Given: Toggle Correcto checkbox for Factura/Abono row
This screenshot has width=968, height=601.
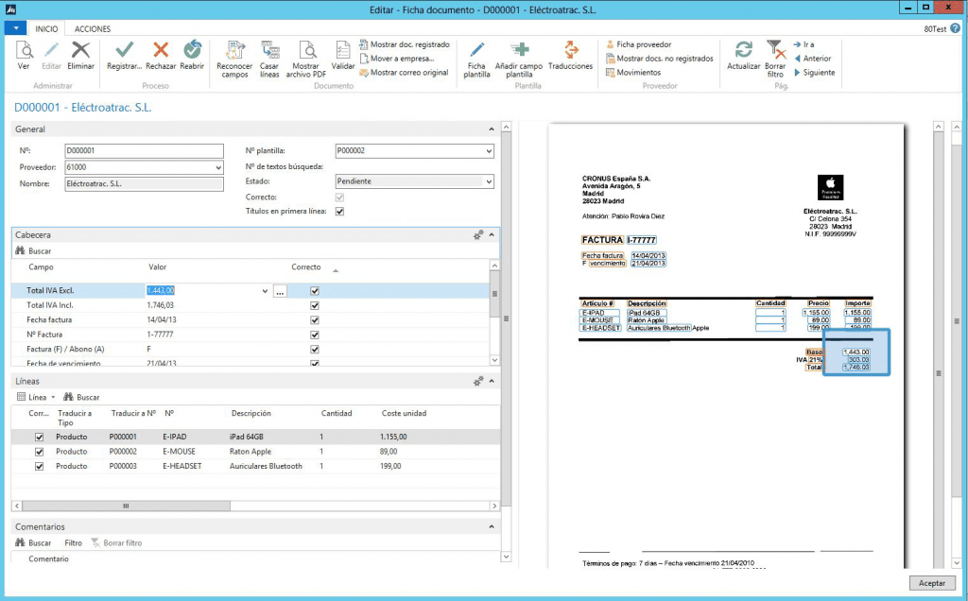Looking at the screenshot, I should click(315, 350).
